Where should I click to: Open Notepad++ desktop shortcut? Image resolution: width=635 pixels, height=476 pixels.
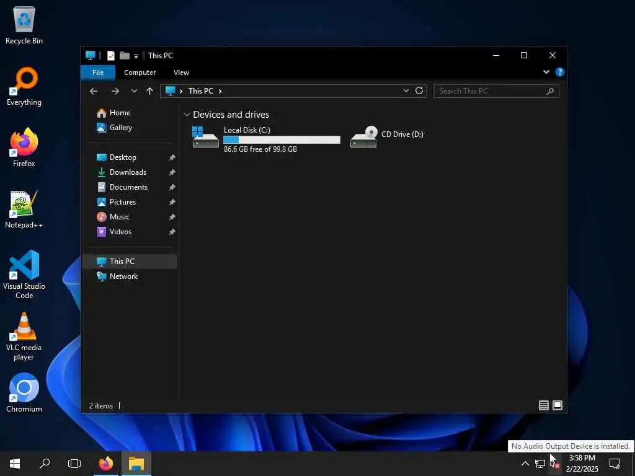click(24, 209)
